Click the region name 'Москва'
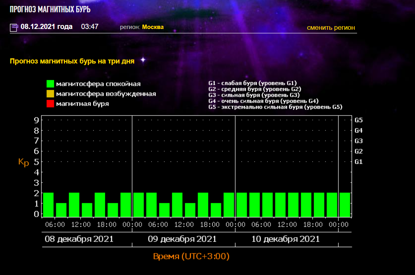Image resolution: width=415 pixels, height=275 pixels. 153,27
